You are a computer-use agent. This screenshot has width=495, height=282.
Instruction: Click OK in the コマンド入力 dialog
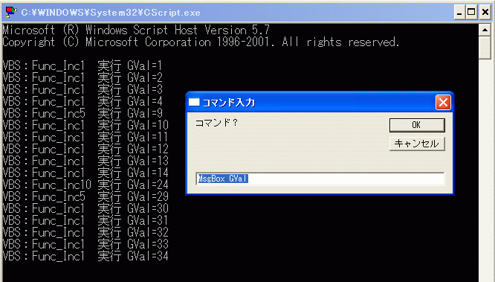(417, 125)
